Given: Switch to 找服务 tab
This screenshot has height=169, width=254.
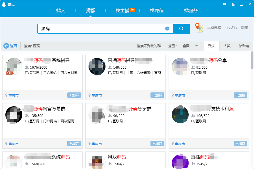Looking at the screenshot, I should 191,10.
